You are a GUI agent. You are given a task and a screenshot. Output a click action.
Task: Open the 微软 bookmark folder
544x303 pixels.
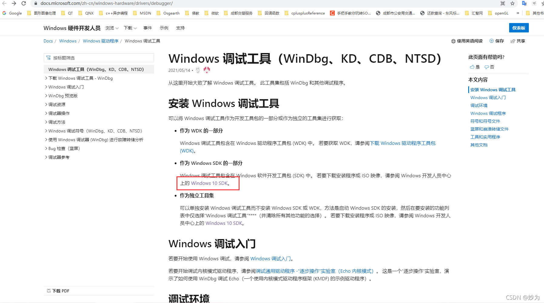tap(212, 13)
